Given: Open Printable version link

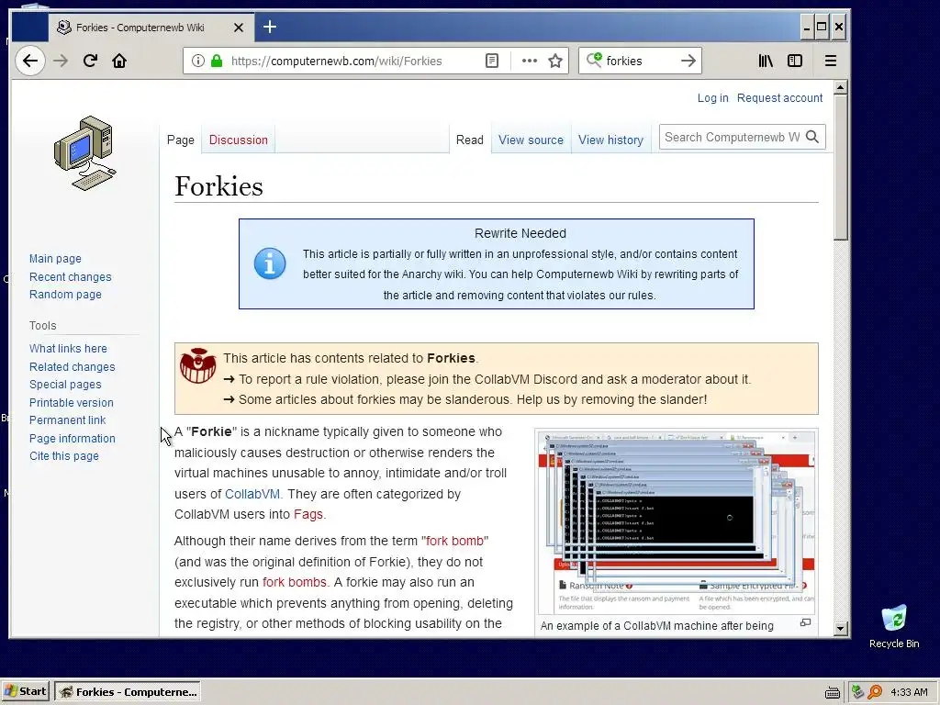Looking at the screenshot, I should point(72,403).
